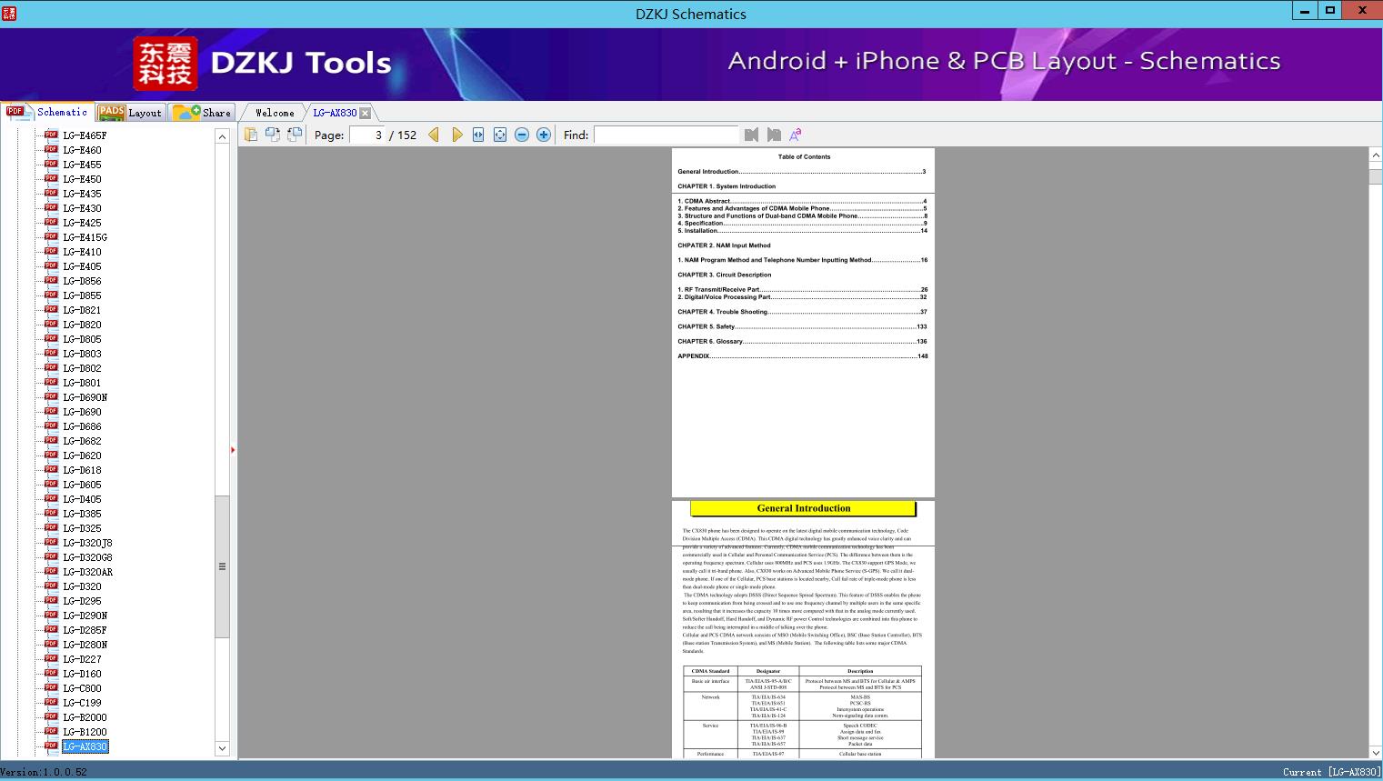
Task: Open the LG-E430 PDF entry
Action: (82, 208)
